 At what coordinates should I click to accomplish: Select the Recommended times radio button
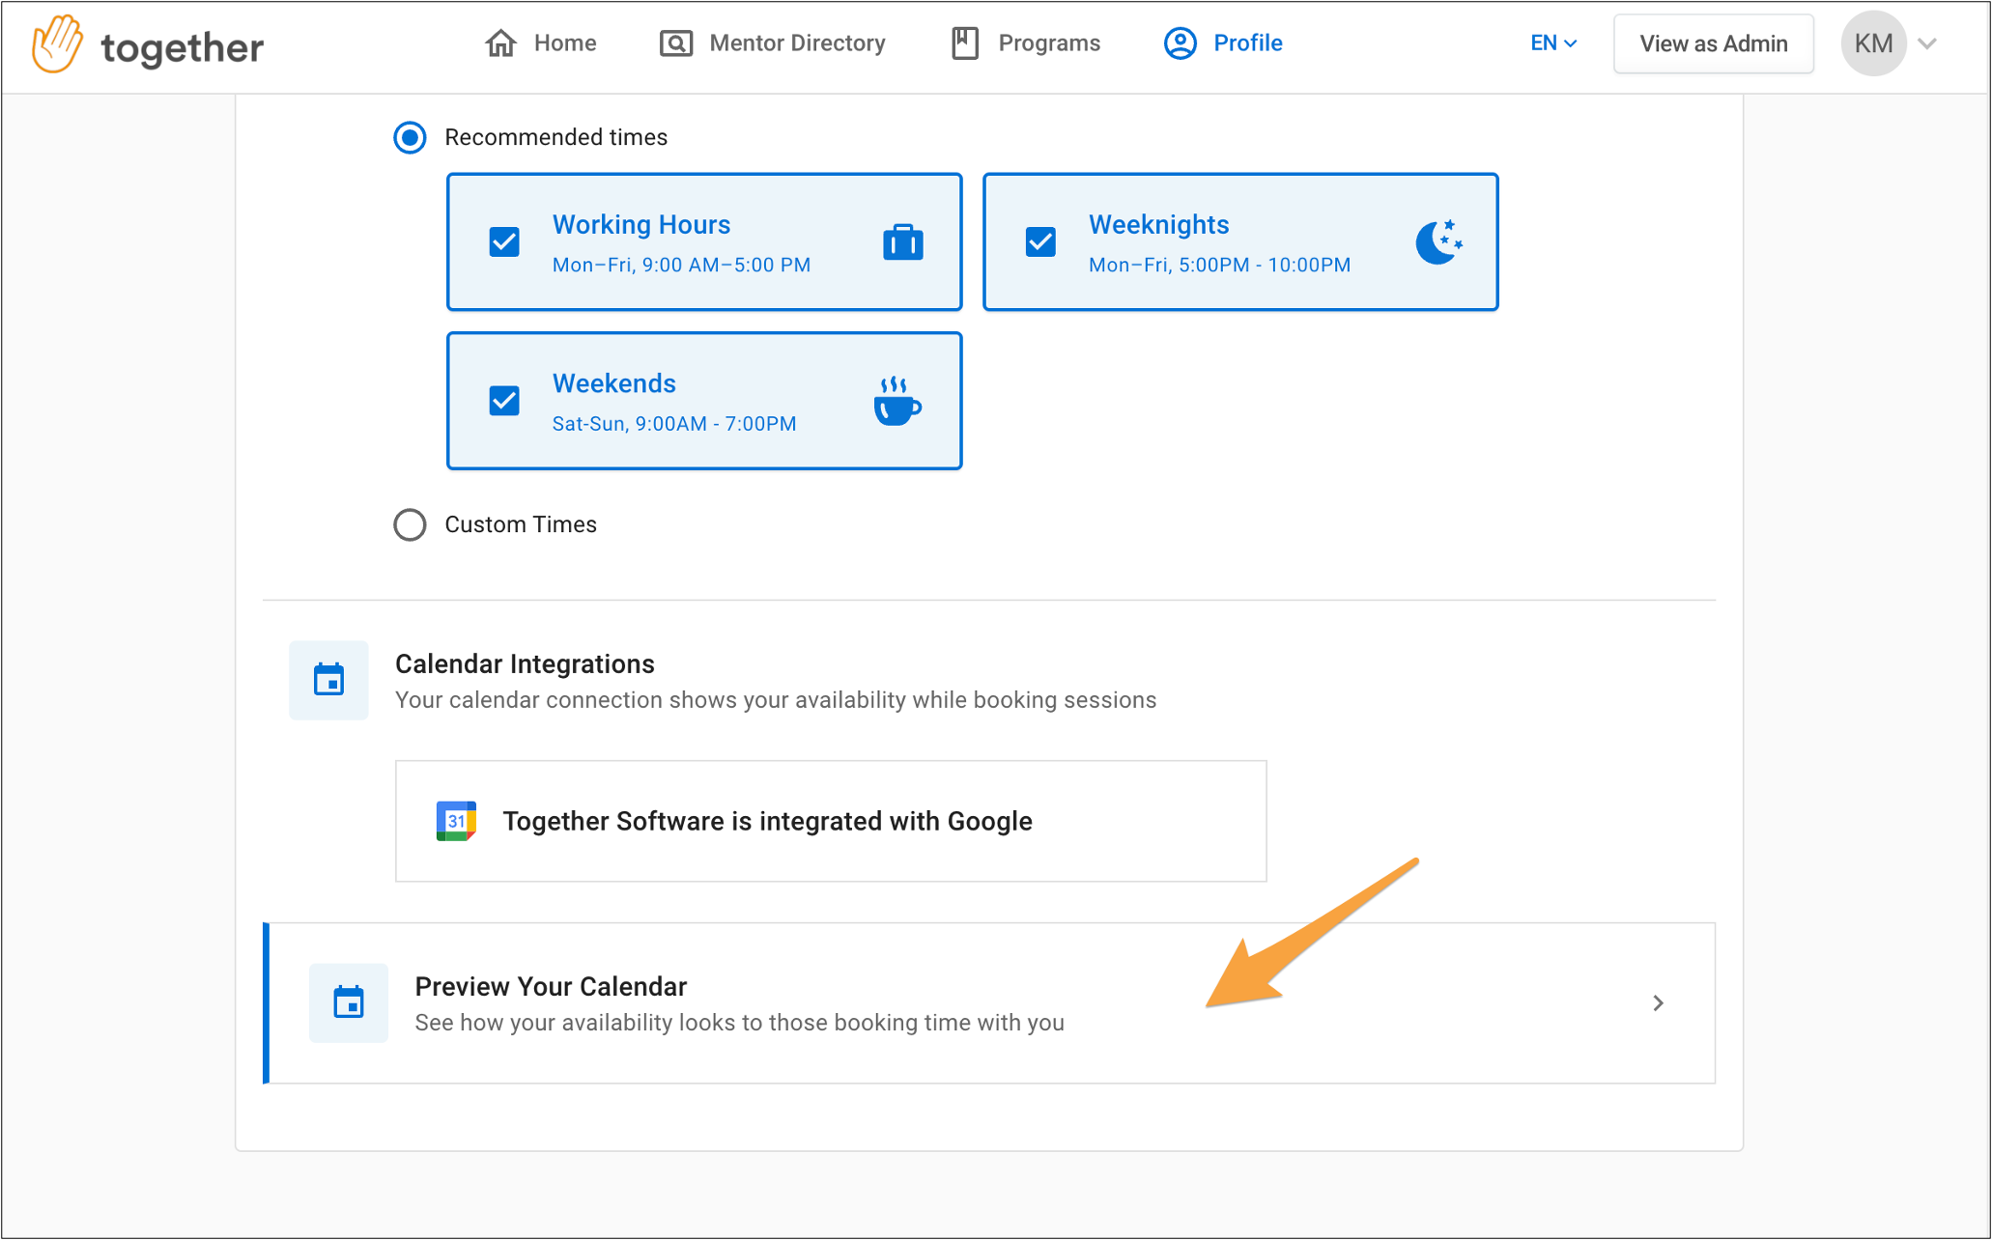pos(410,137)
